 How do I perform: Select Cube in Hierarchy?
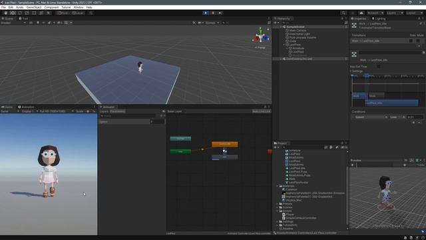point(293,41)
